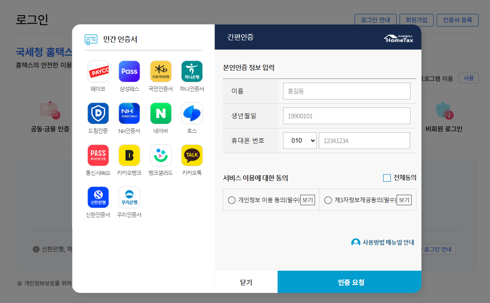This screenshot has width=490, height=303.
Task: Click the phone number input field
Action: click(x=364, y=141)
